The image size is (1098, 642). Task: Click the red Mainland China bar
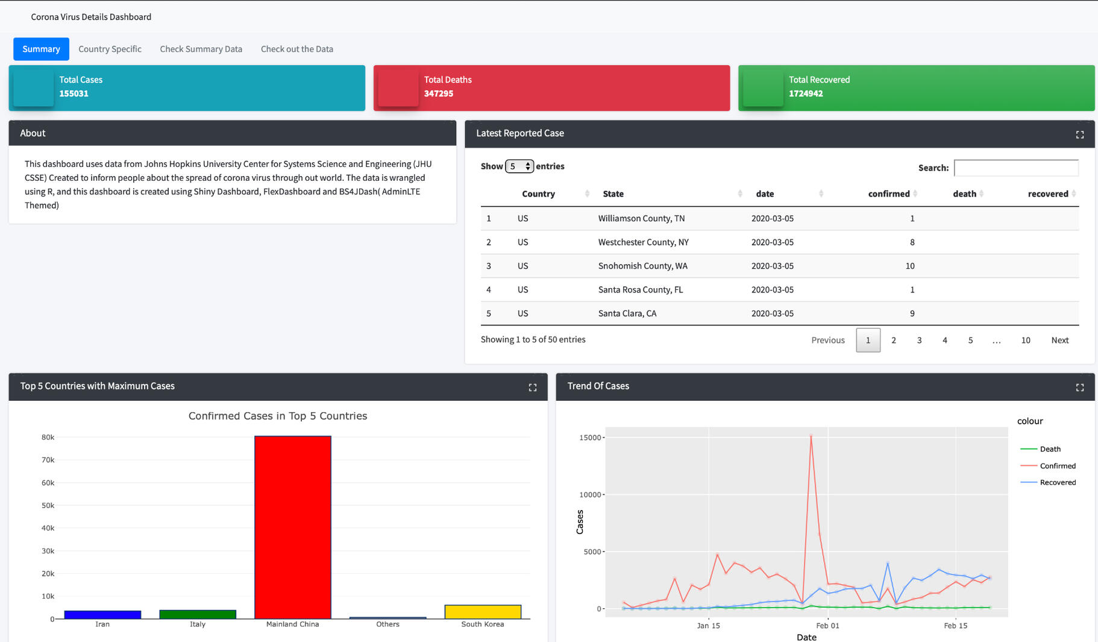292,527
